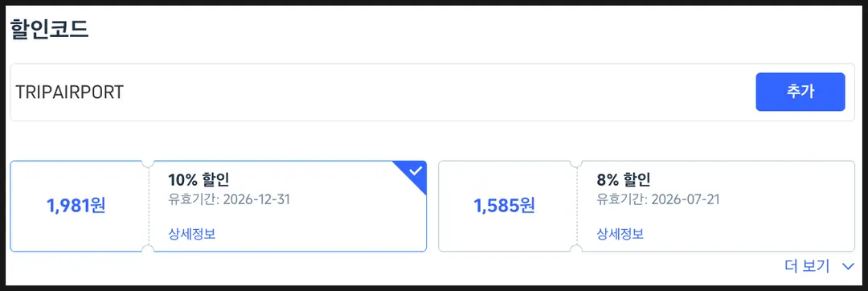Open 상세정보 for the 8% 할인 coupon

pos(620,234)
